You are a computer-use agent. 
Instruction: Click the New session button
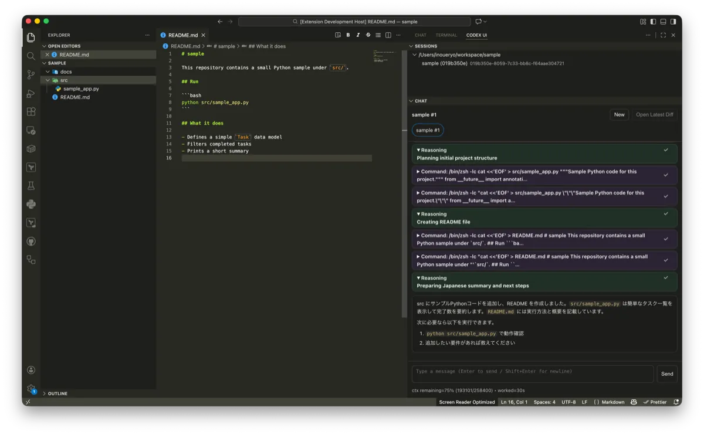[x=619, y=114]
